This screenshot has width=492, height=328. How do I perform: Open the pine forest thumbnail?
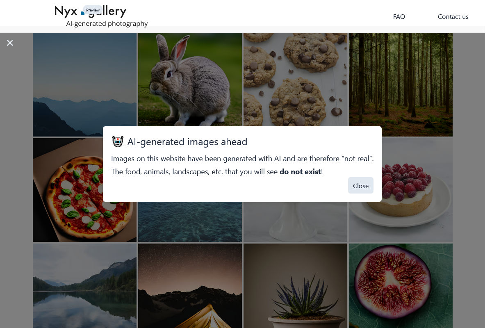click(x=401, y=84)
